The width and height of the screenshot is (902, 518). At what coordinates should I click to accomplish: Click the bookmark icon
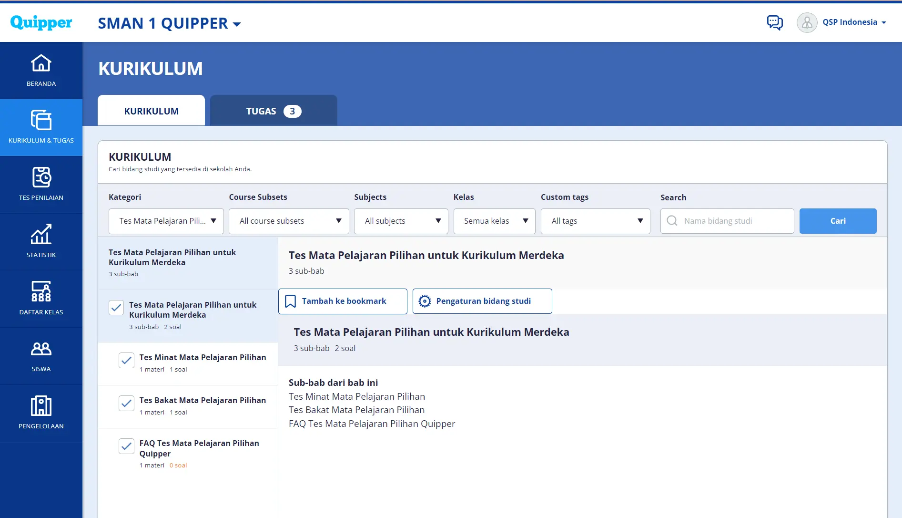point(290,301)
